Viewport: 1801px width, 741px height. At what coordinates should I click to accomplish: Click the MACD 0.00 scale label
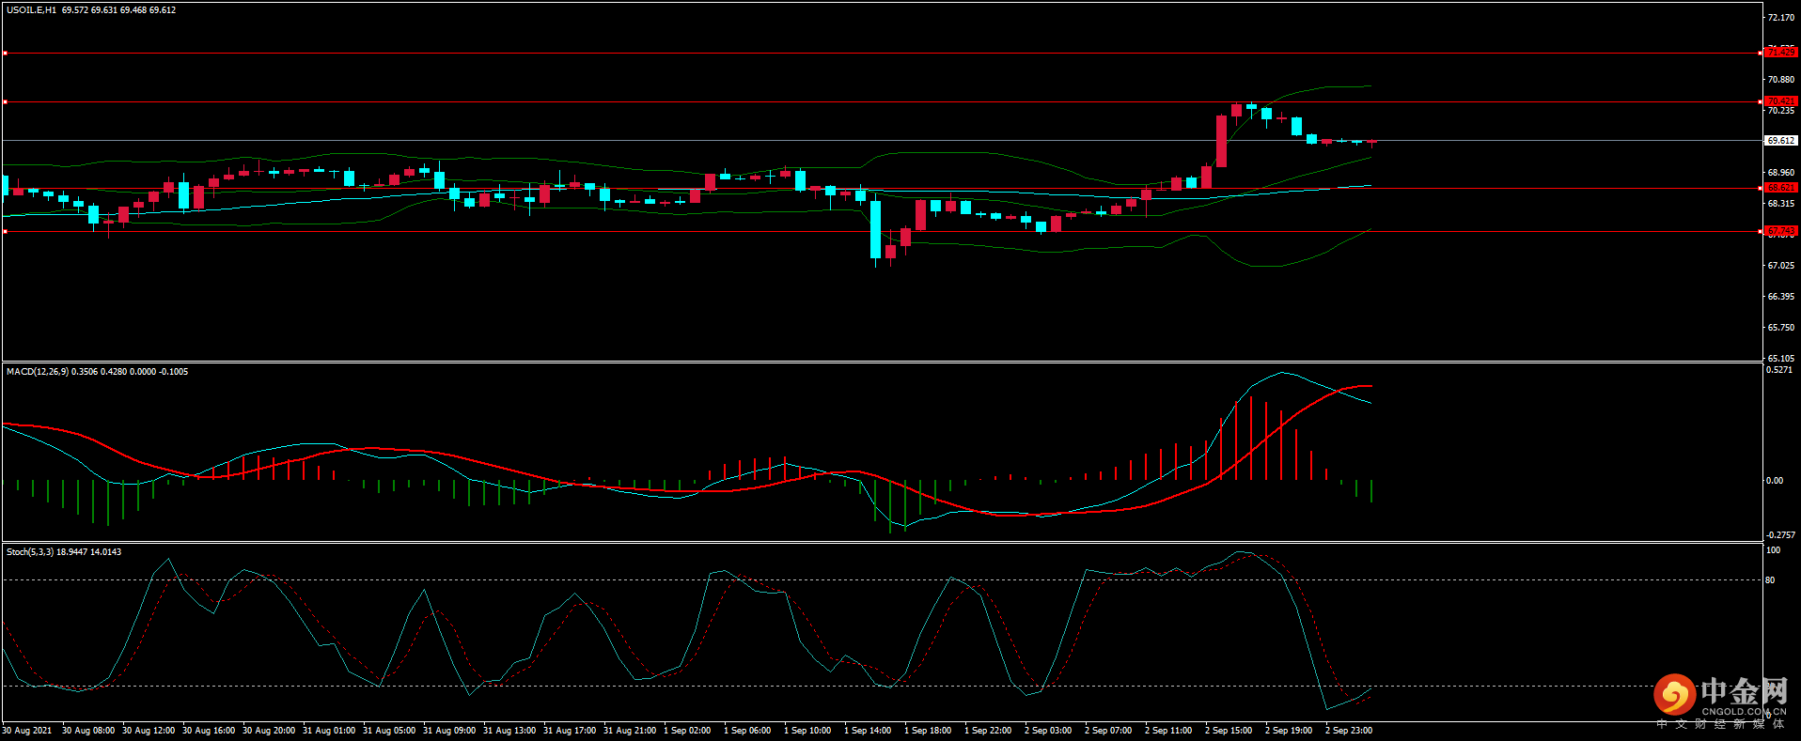click(x=1774, y=481)
